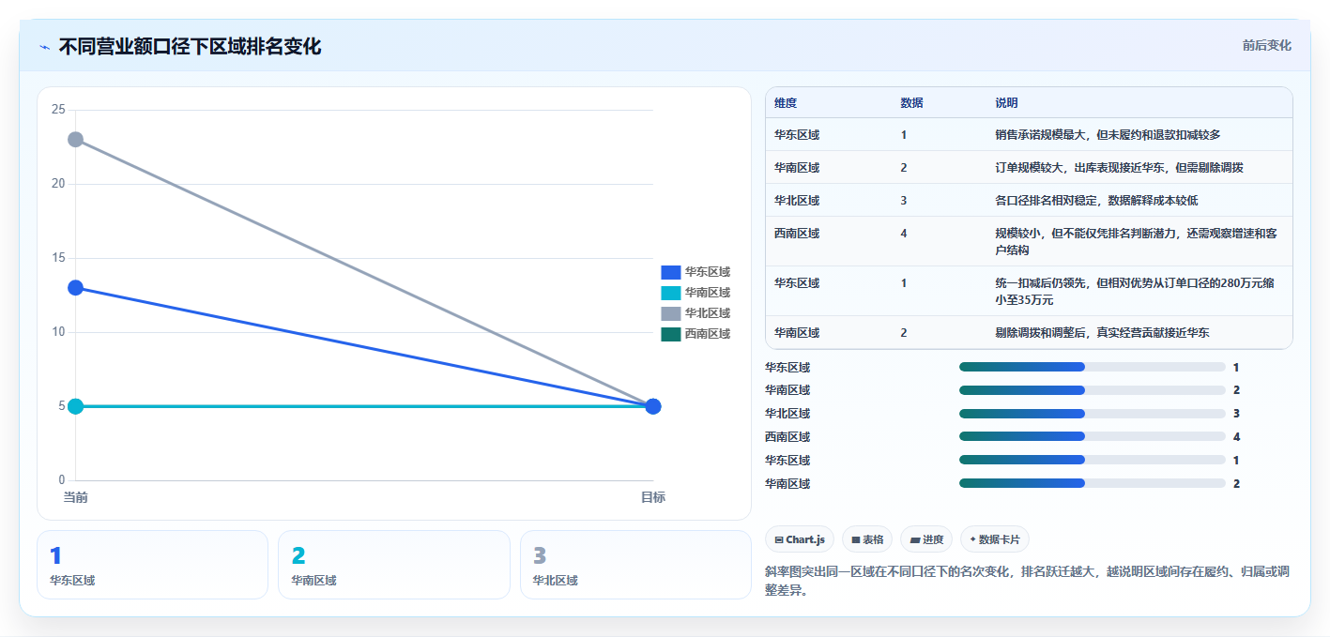The width and height of the screenshot is (1330, 637).
Task: Open the rank 1 华东区域 card
Action: click(153, 565)
